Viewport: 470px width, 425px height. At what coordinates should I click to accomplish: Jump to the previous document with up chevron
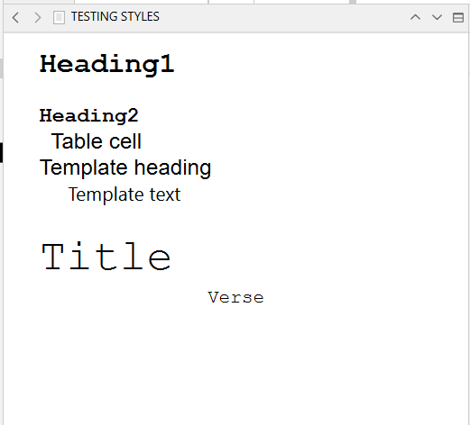(x=415, y=17)
